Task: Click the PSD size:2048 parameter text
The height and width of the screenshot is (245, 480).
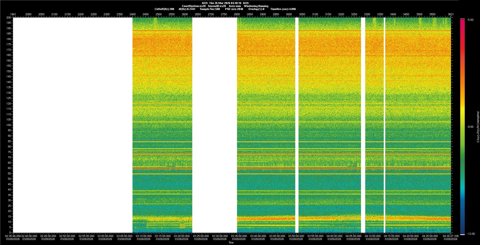Action: coord(234,9)
